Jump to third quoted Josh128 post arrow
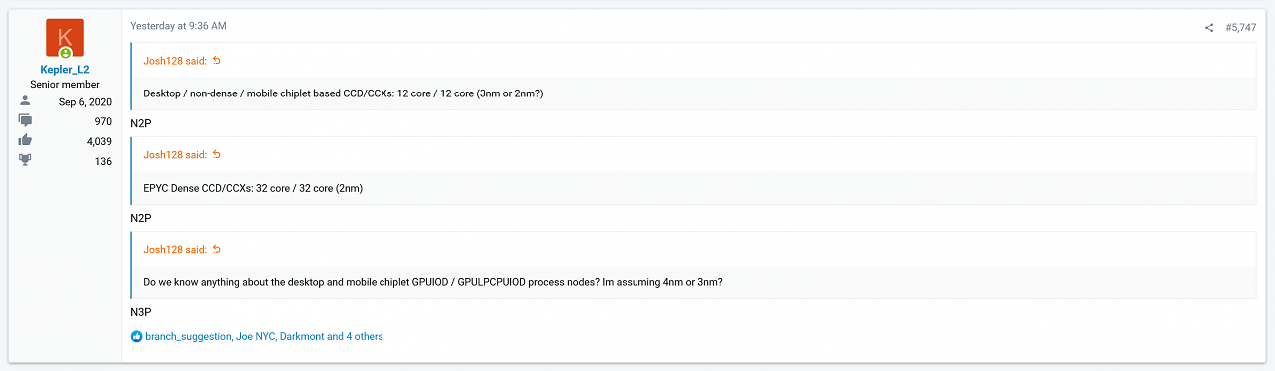 tap(217, 249)
